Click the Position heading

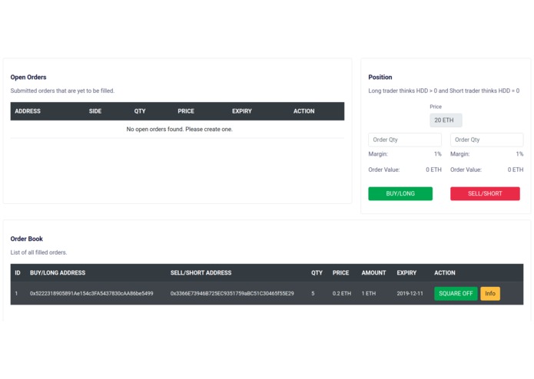coord(380,77)
